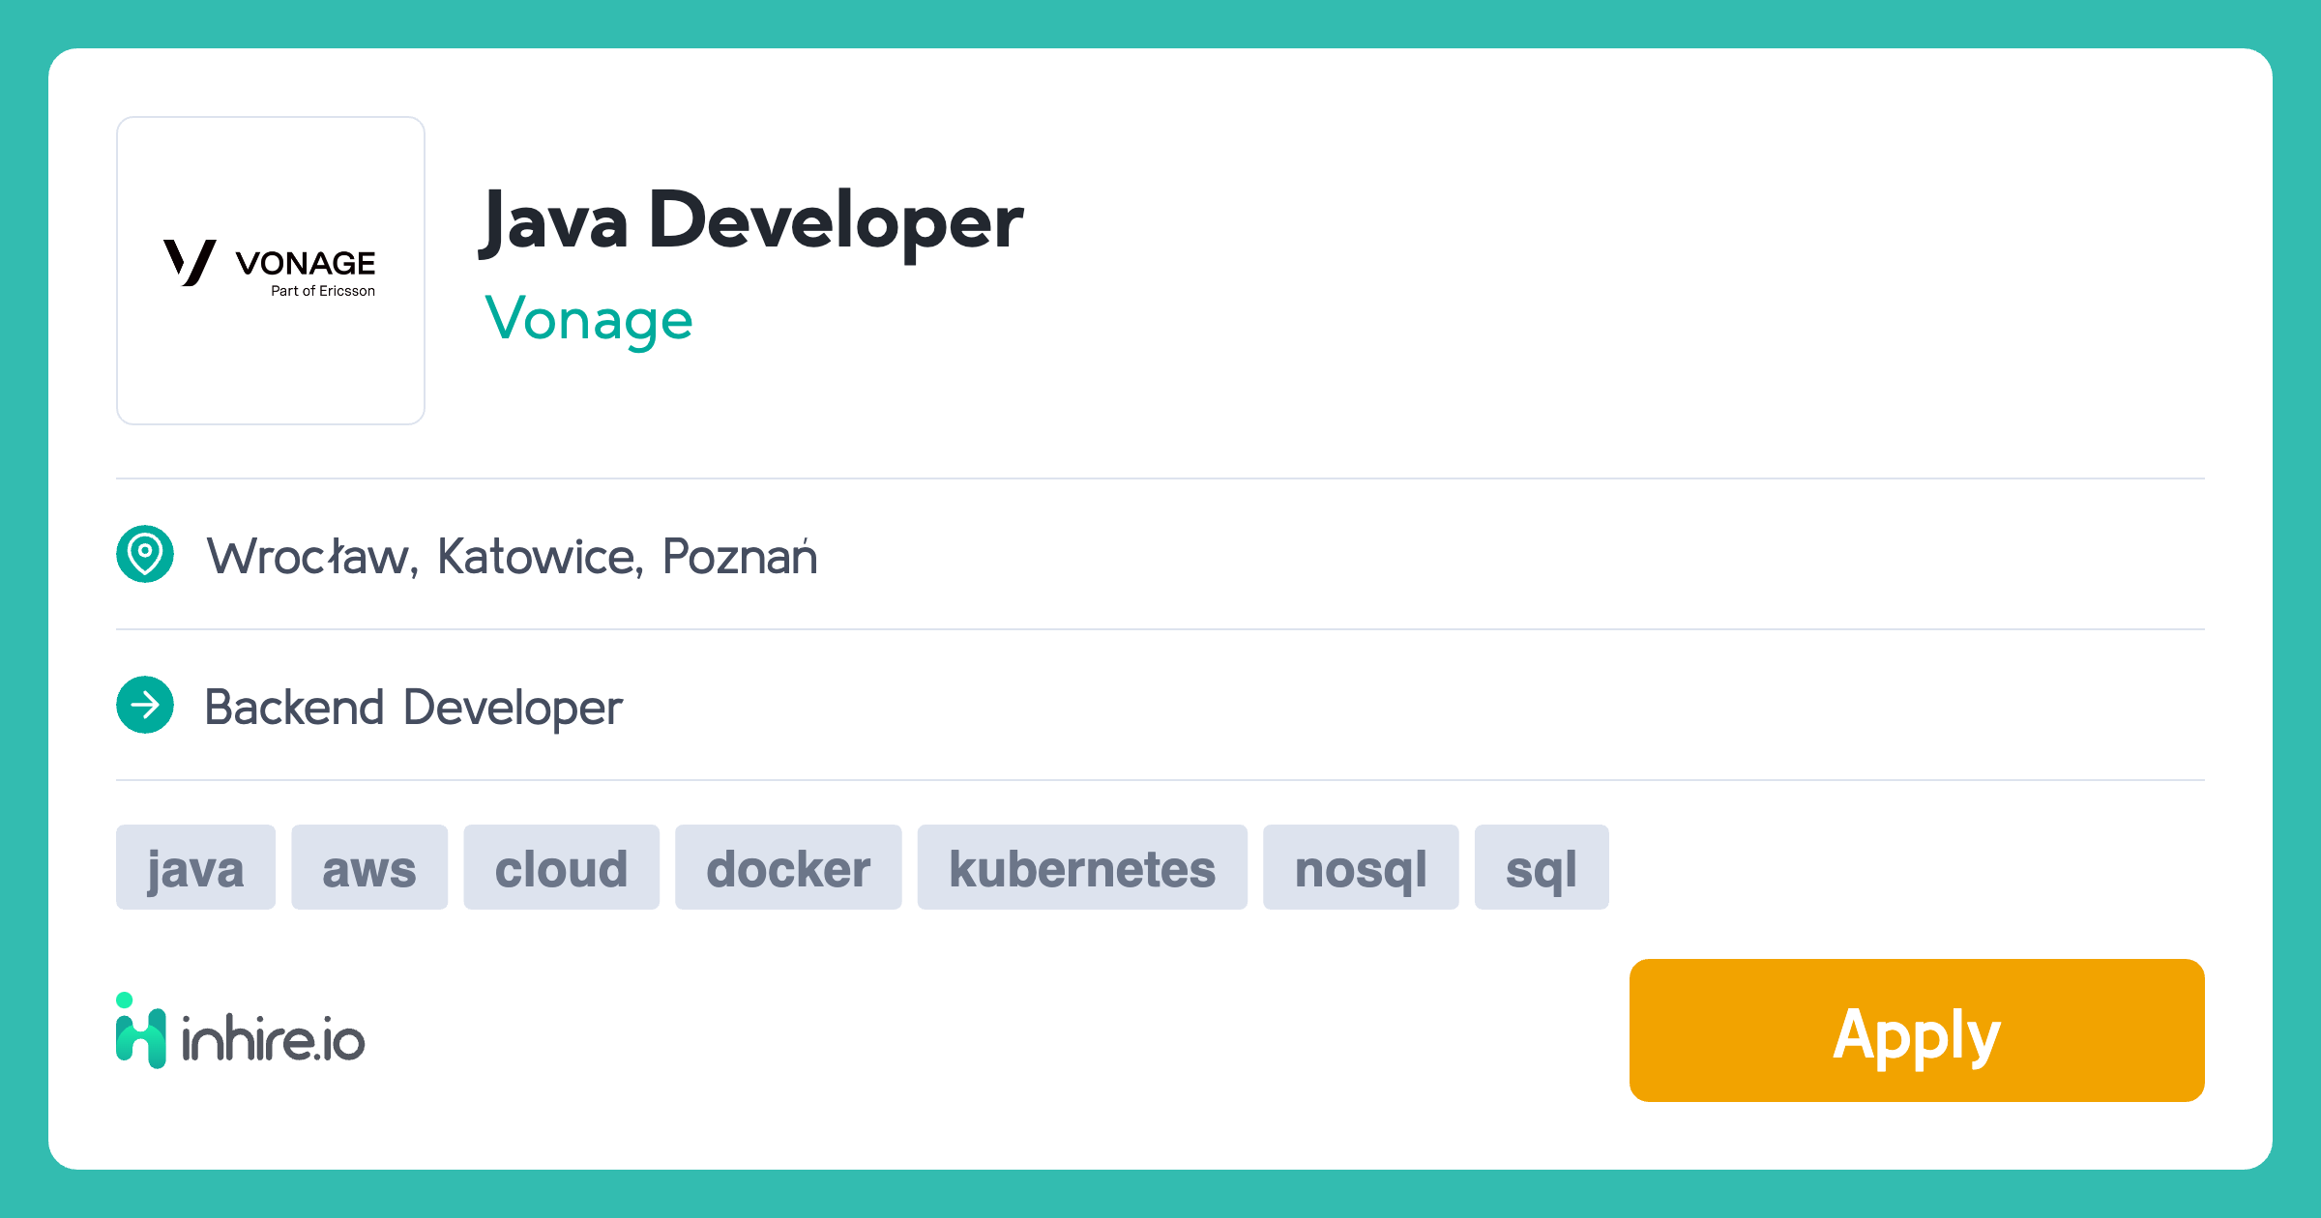Screen dimensions: 2321x1218
Task: Click the Vonage V emblem in logo
Action: tap(190, 263)
